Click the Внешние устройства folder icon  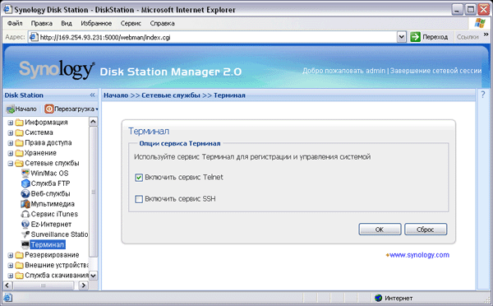click(20, 265)
